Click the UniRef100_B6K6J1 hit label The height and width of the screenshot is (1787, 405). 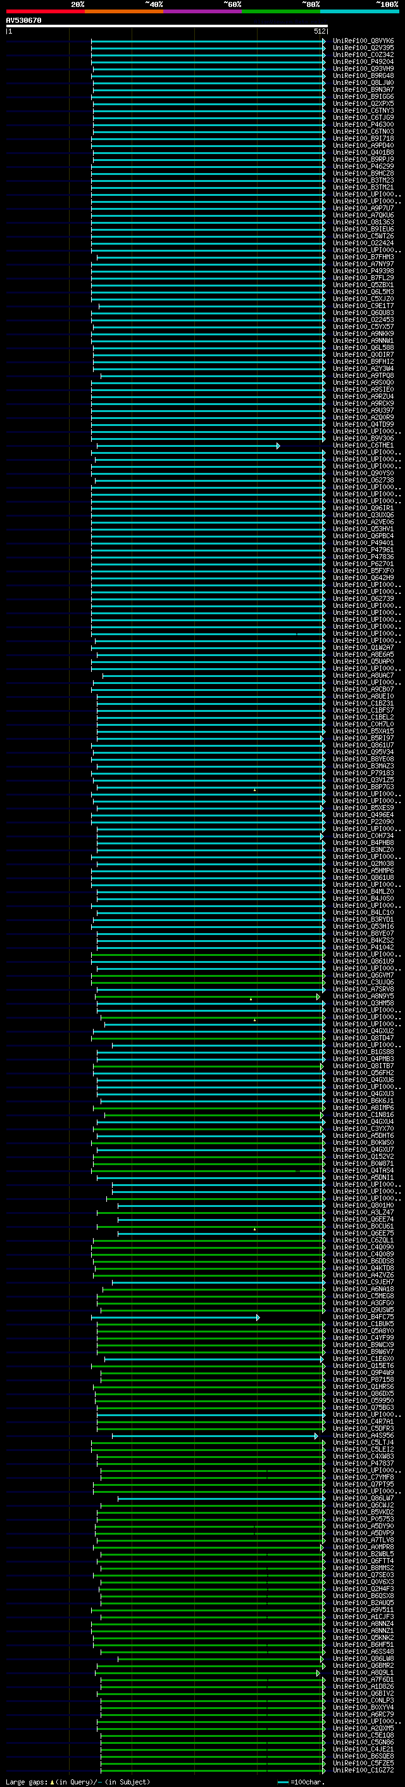point(363,1100)
